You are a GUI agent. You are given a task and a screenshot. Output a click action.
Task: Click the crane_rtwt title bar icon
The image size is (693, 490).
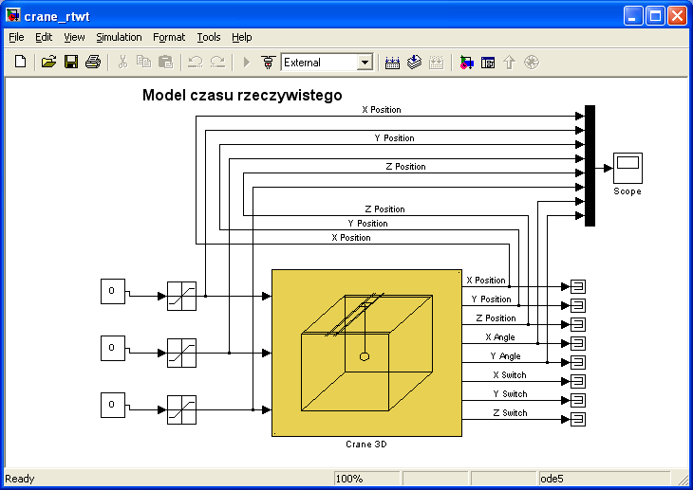click(13, 15)
